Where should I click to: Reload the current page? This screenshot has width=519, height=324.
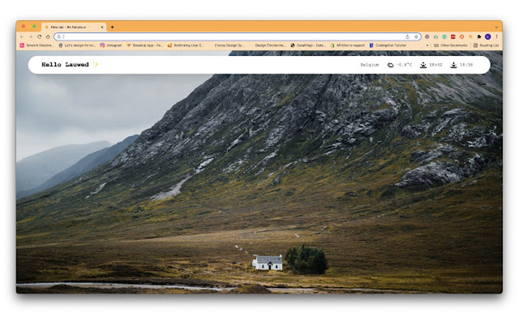point(39,37)
